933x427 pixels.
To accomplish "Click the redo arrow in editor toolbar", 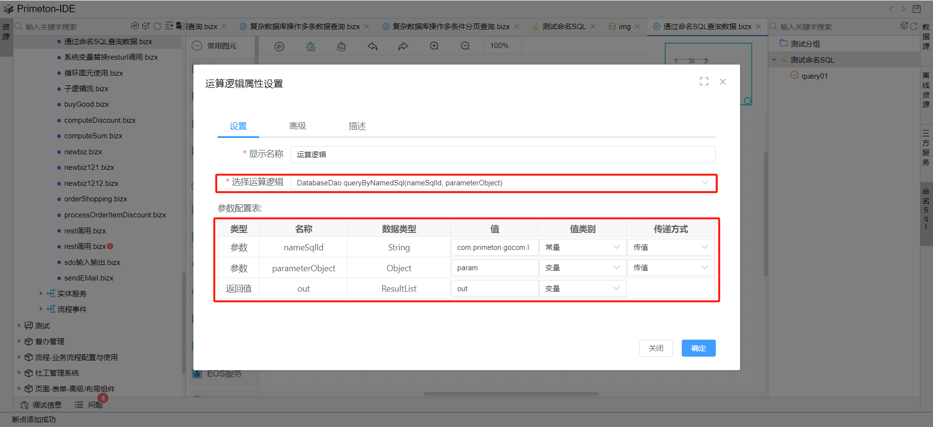I will click(x=403, y=46).
